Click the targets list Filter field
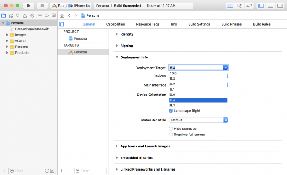 pos(91,171)
